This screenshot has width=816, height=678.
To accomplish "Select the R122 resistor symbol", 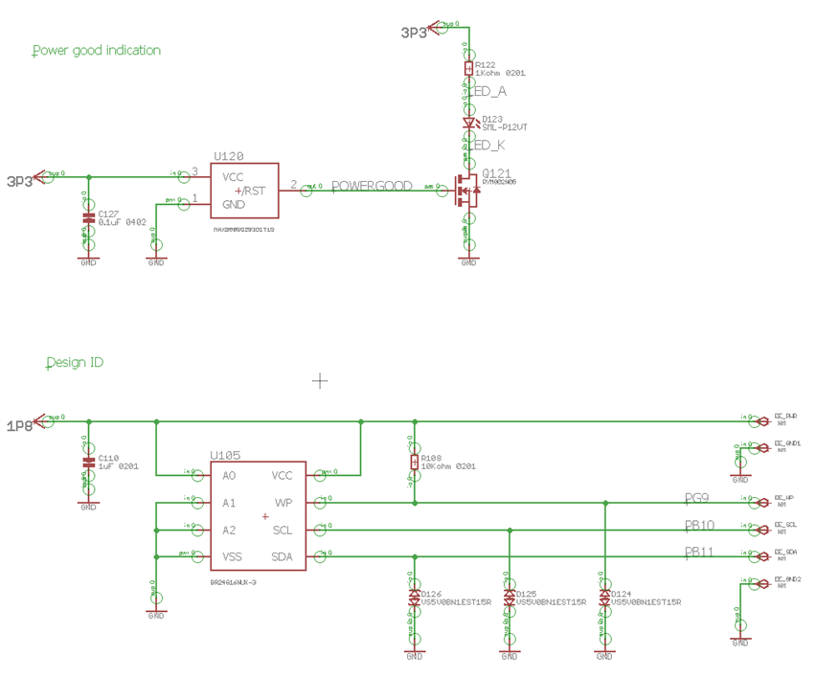I will (469, 68).
